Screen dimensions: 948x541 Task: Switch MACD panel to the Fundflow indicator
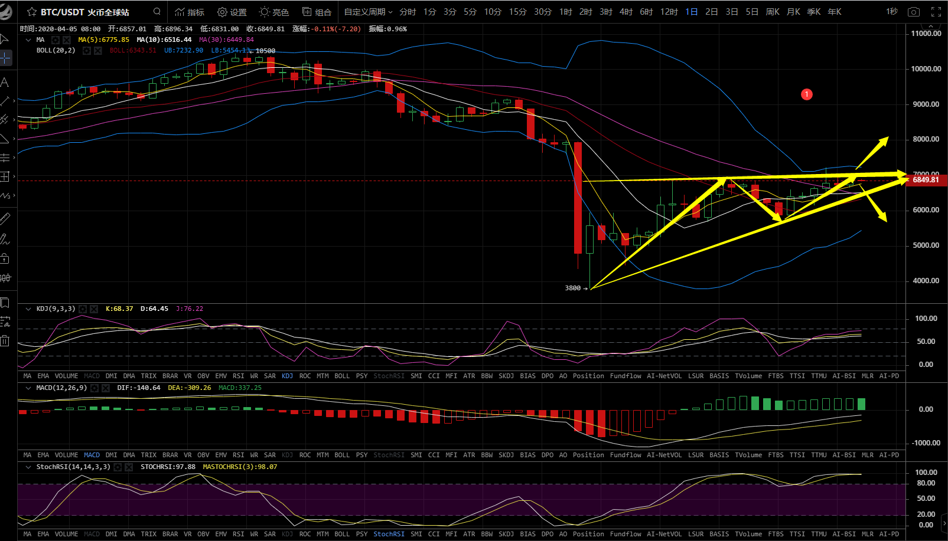626,455
